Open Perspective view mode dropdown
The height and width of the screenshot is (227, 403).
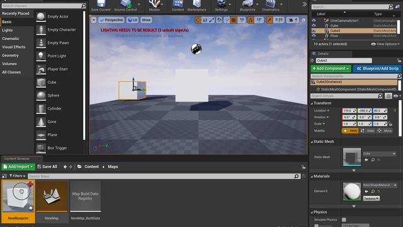pos(111,20)
